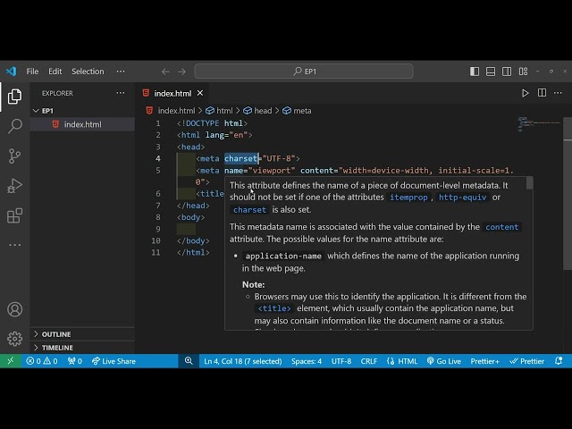Click the lang="en" attribute text

coord(226,135)
